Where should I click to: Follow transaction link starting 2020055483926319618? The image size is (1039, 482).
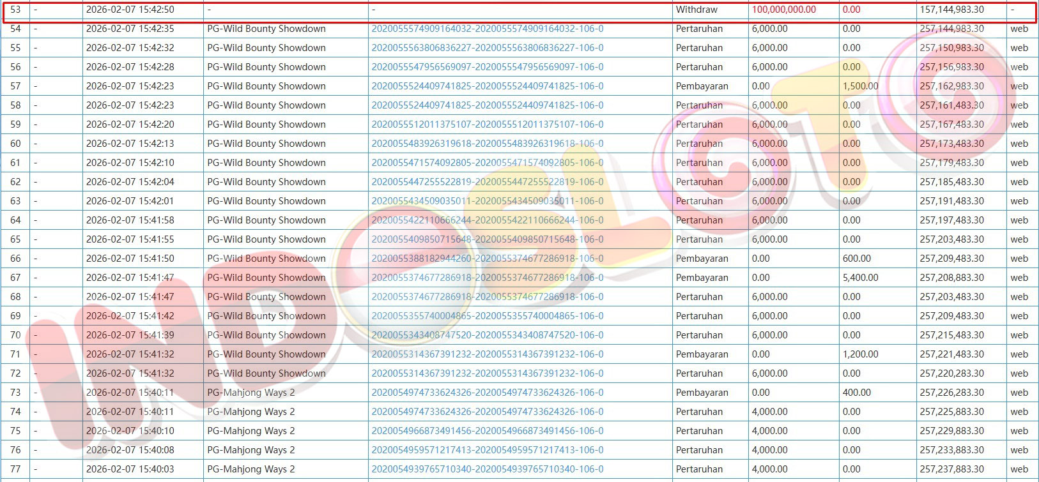pyautogui.click(x=487, y=144)
